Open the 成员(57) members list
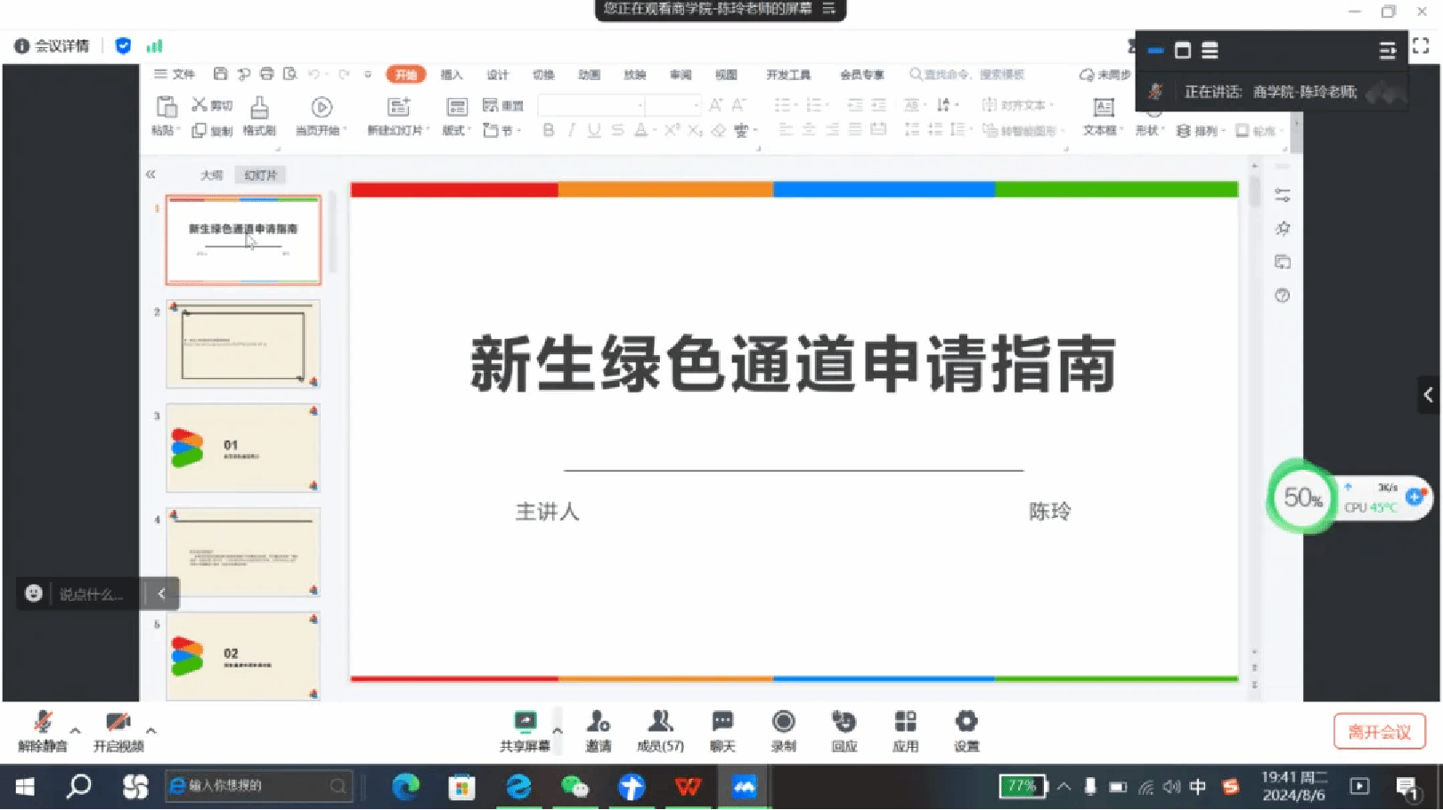The image size is (1443, 810). click(x=660, y=722)
